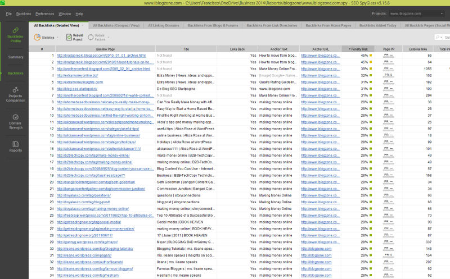Click green penalty risk marker in row 4
The width and height of the screenshot is (450, 279).
[371, 76]
